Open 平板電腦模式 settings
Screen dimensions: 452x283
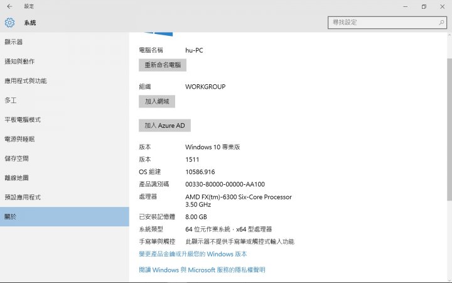click(65, 119)
